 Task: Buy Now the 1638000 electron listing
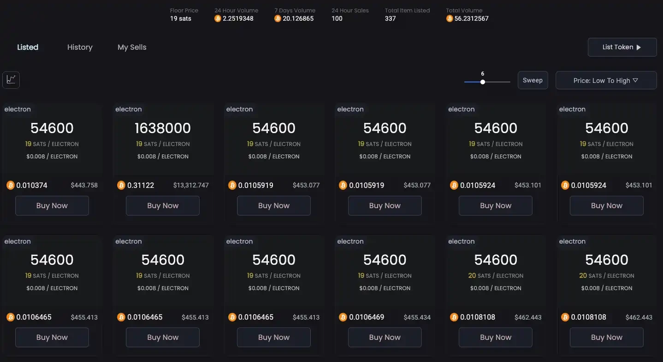pos(163,205)
